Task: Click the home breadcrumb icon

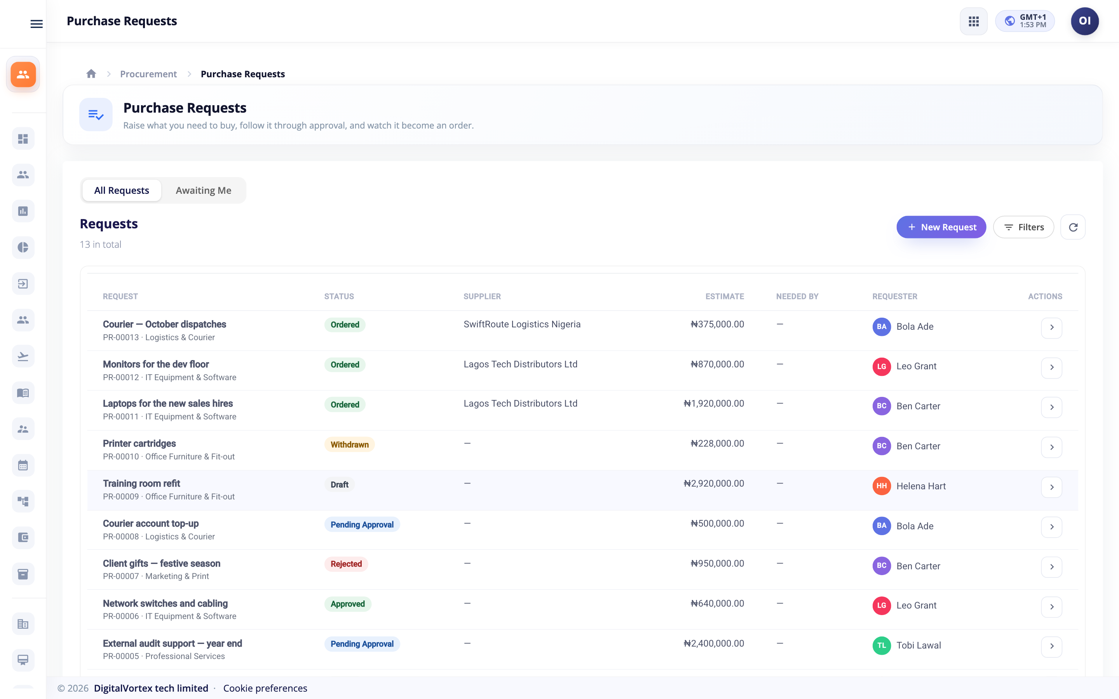Action: [x=91, y=73]
